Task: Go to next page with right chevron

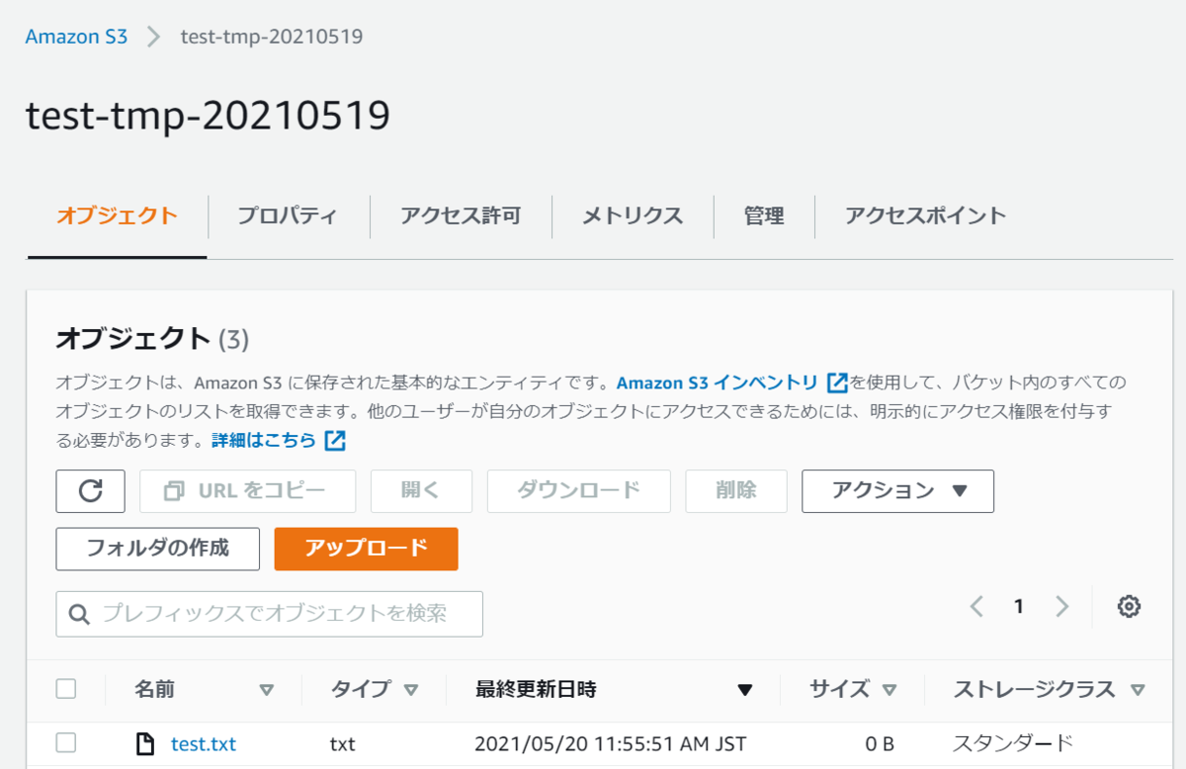Action: (1062, 607)
